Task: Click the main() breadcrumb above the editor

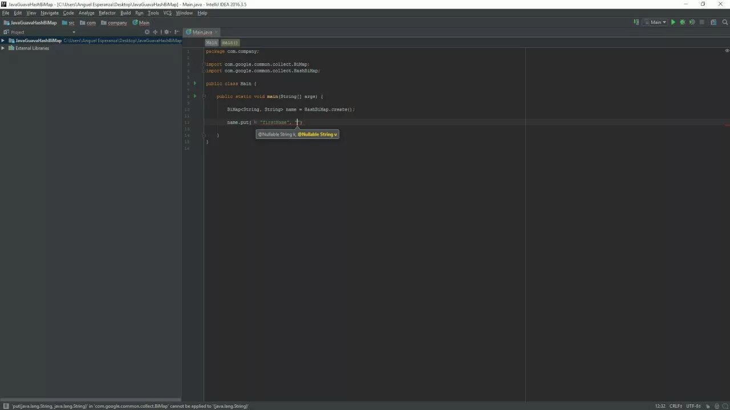Action: (x=230, y=43)
